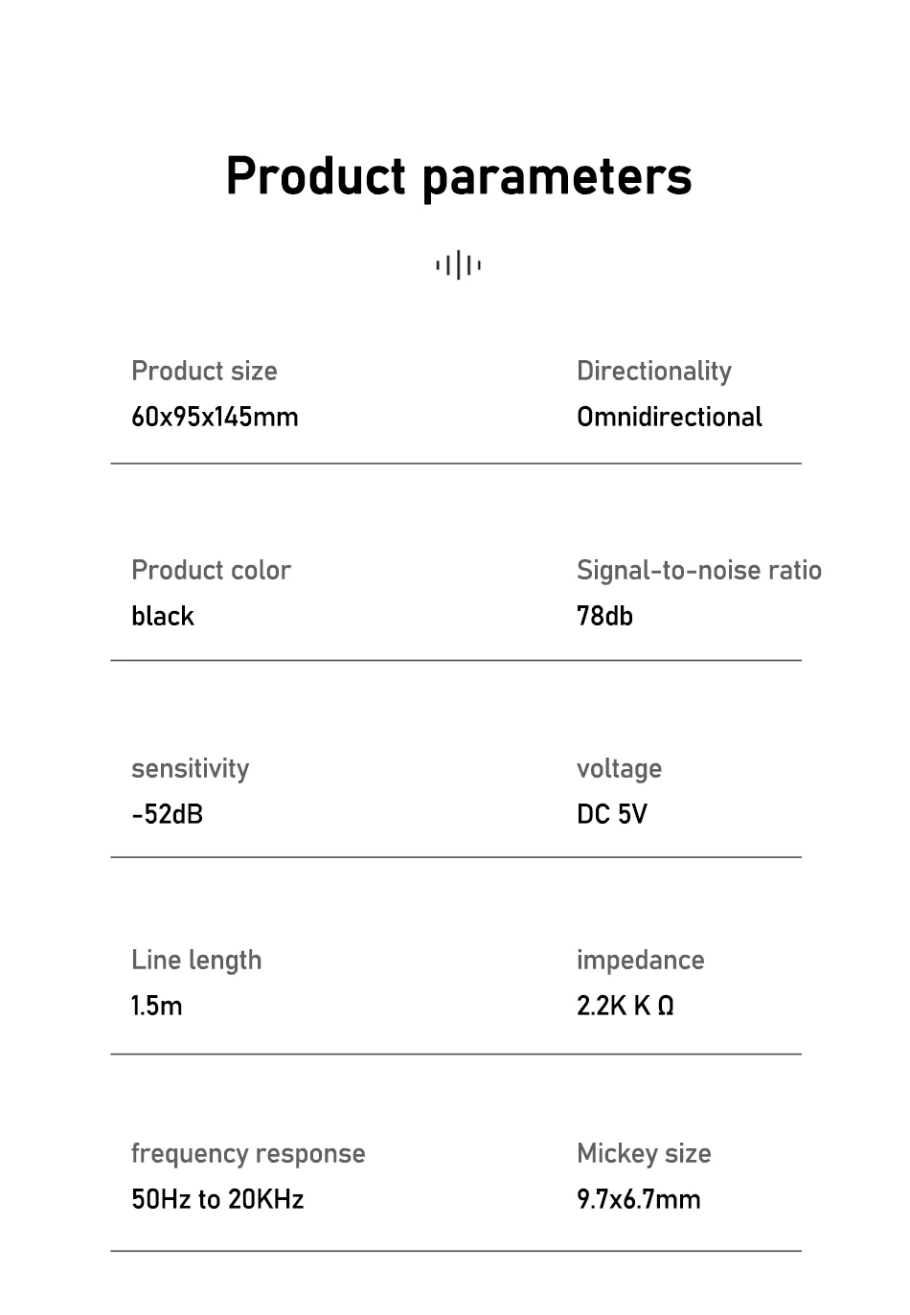
Task: Select the "Directionality" label
Action: 653,372
